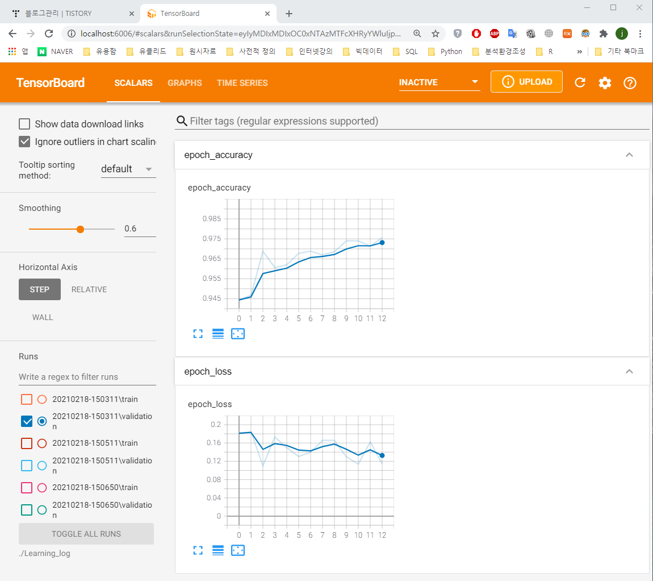Collapse the epoch_accuracy section

(x=629, y=155)
